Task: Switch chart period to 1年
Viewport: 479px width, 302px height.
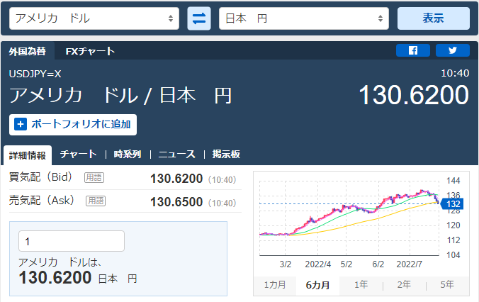Action: 361,285
